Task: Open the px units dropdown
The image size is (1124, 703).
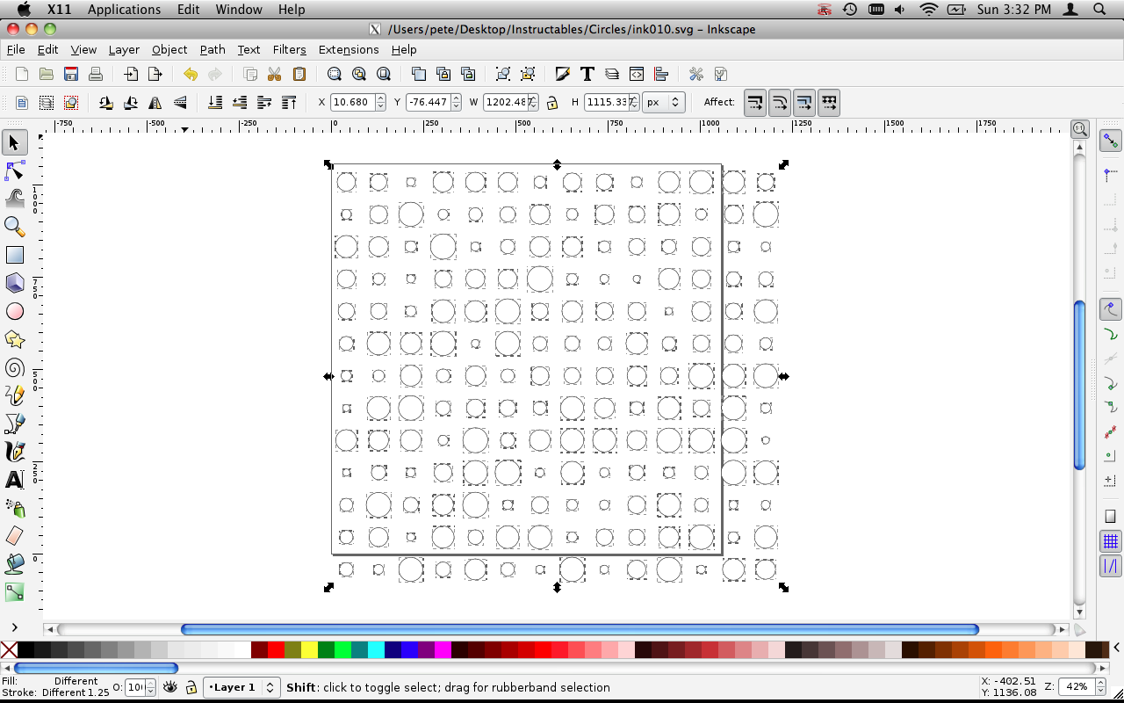Action: pyautogui.click(x=664, y=102)
